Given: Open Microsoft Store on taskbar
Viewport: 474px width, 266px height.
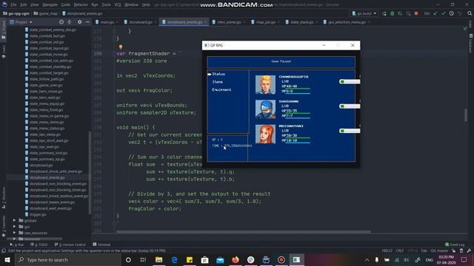Looking at the screenshot, I should (204, 259).
